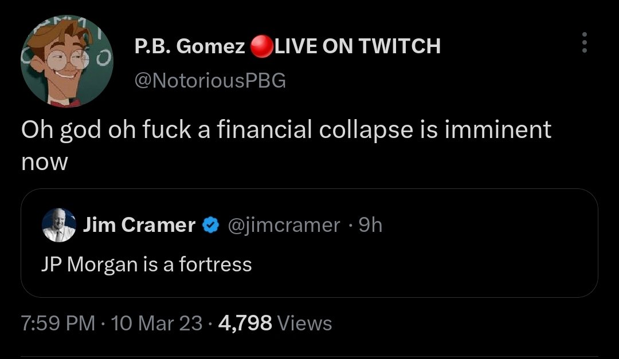Click the red live circle emoji

coord(261,46)
